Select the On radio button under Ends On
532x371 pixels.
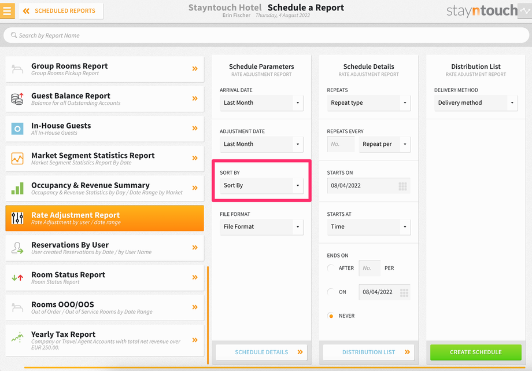[x=331, y=292]
